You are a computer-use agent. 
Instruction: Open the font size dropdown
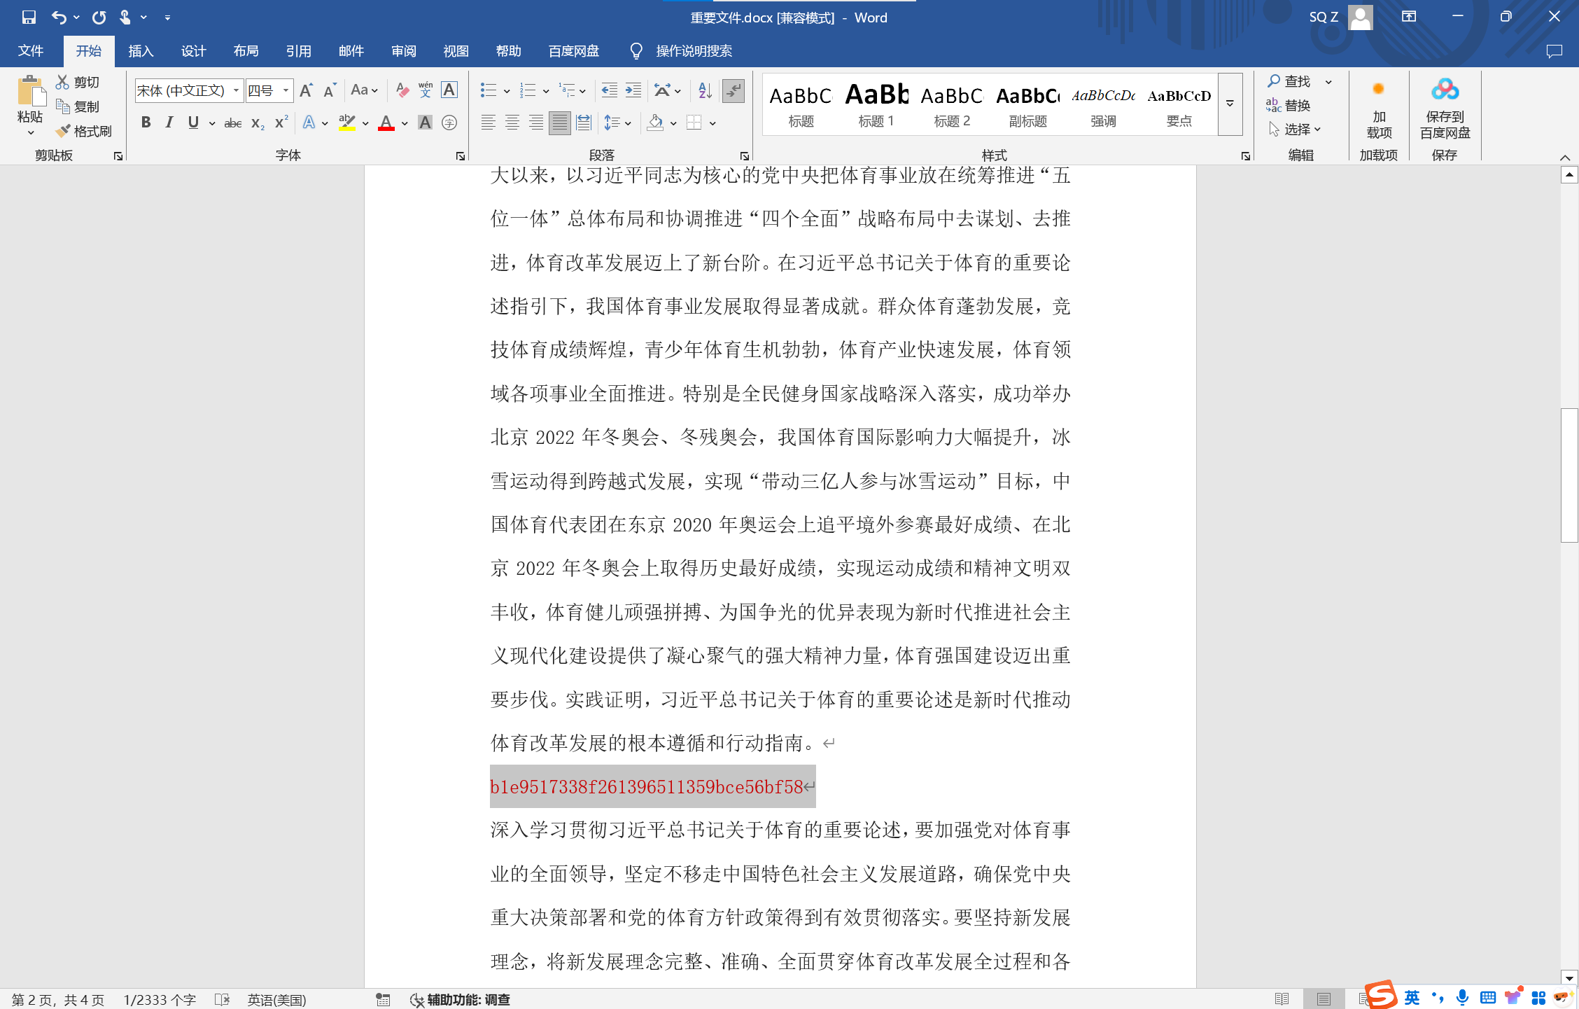click(286, 90)
